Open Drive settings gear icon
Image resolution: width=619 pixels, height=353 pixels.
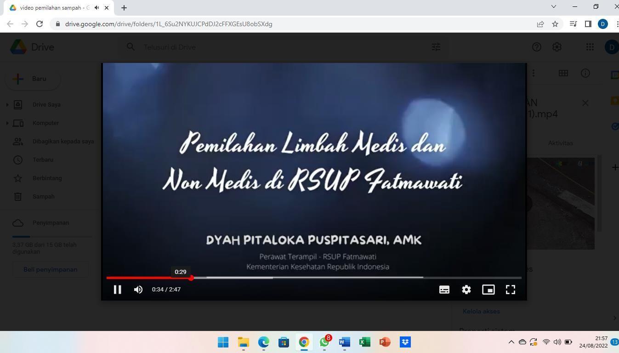coord(557,47)
